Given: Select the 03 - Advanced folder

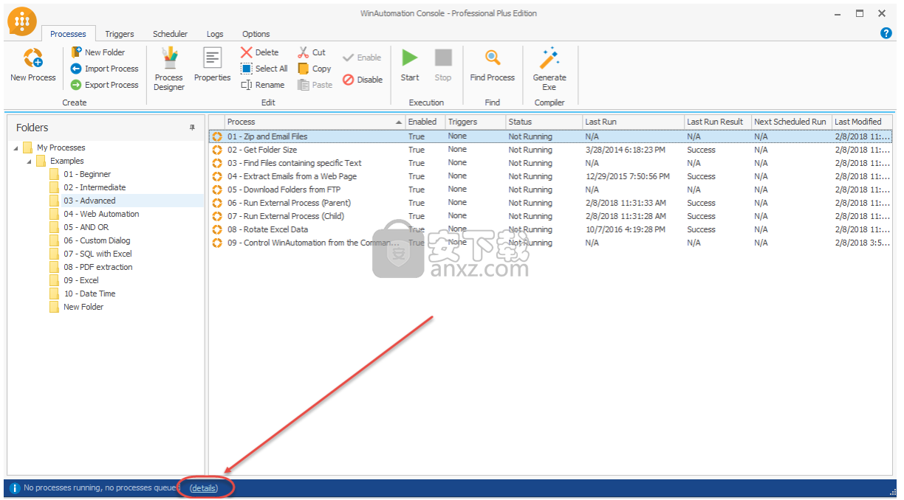Looking at the screenshot, I should click(x=89, y=201).
